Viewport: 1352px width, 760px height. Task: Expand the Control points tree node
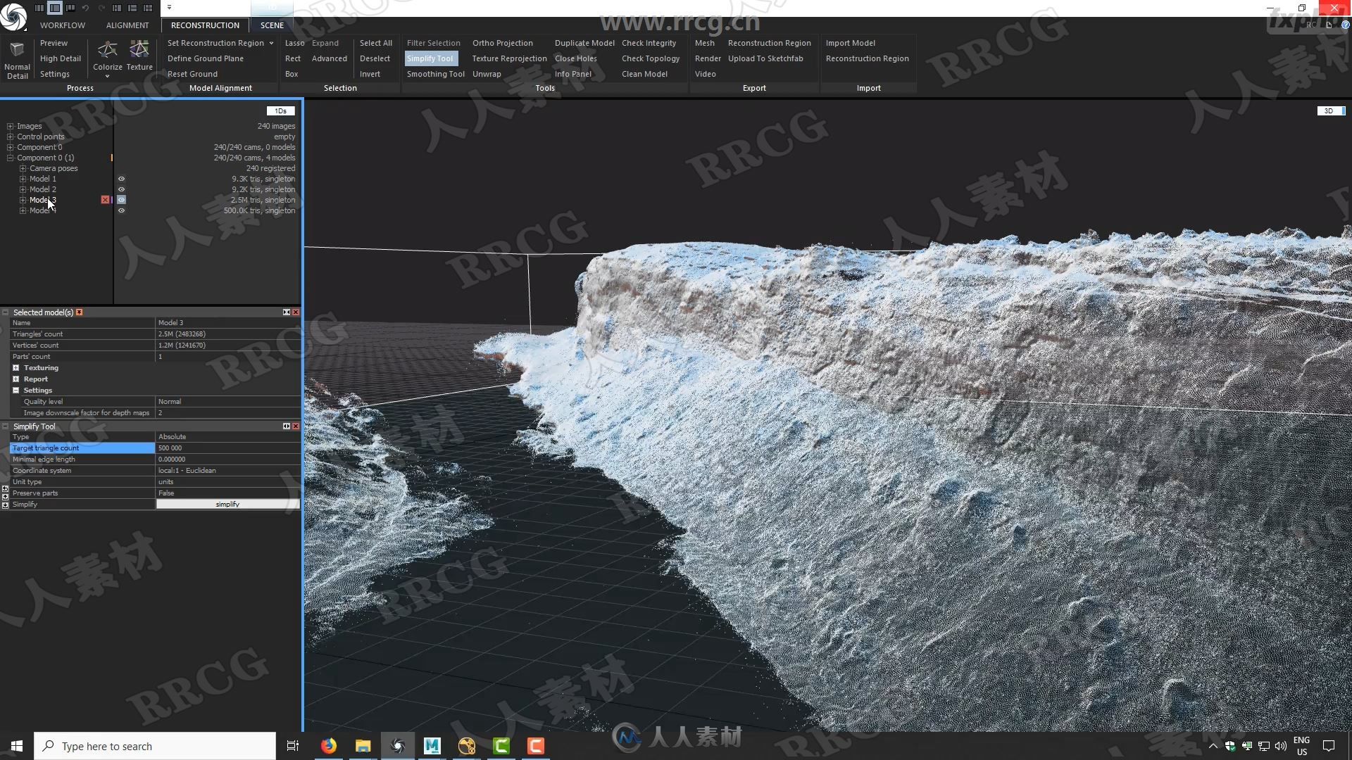coord(11,137)
